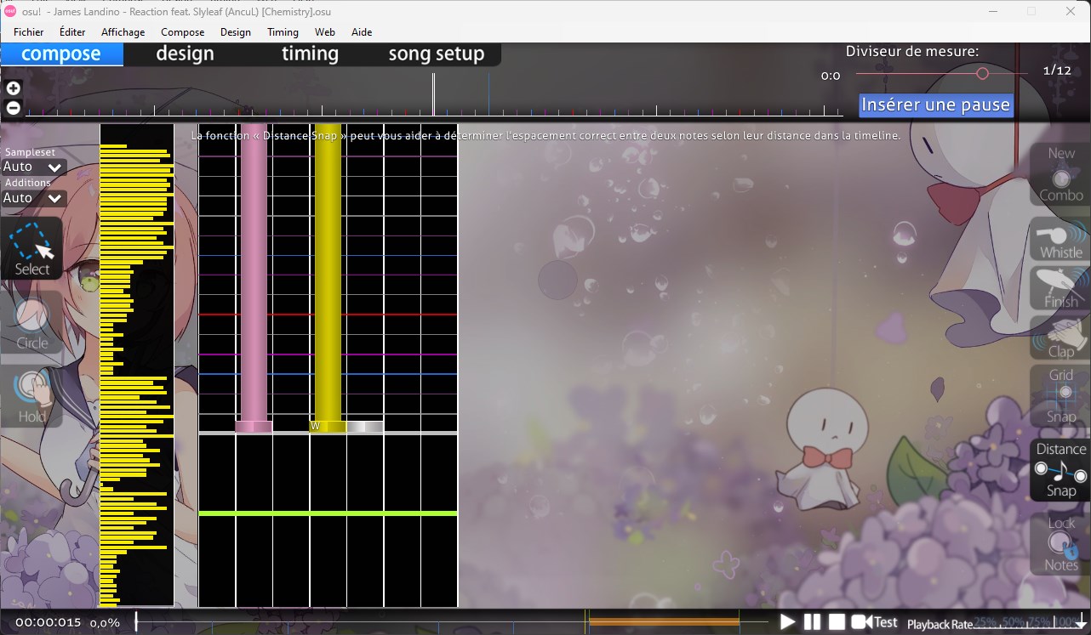Click the osu! app icon in title bar
The height and width of the screenshot is (635, 1091).
(x=12, y=11)
